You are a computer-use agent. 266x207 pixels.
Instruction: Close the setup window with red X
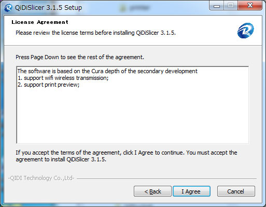click(250, 6)
